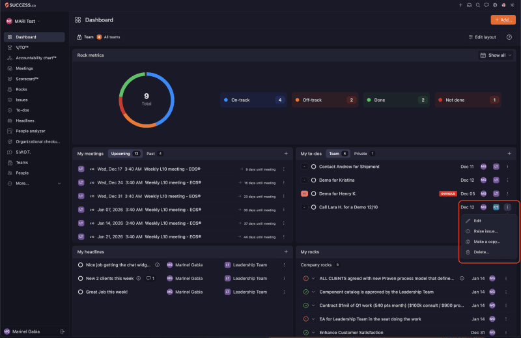Screen dimensions: 521x338
Task: Open the People analyzer
Action: 30,132
